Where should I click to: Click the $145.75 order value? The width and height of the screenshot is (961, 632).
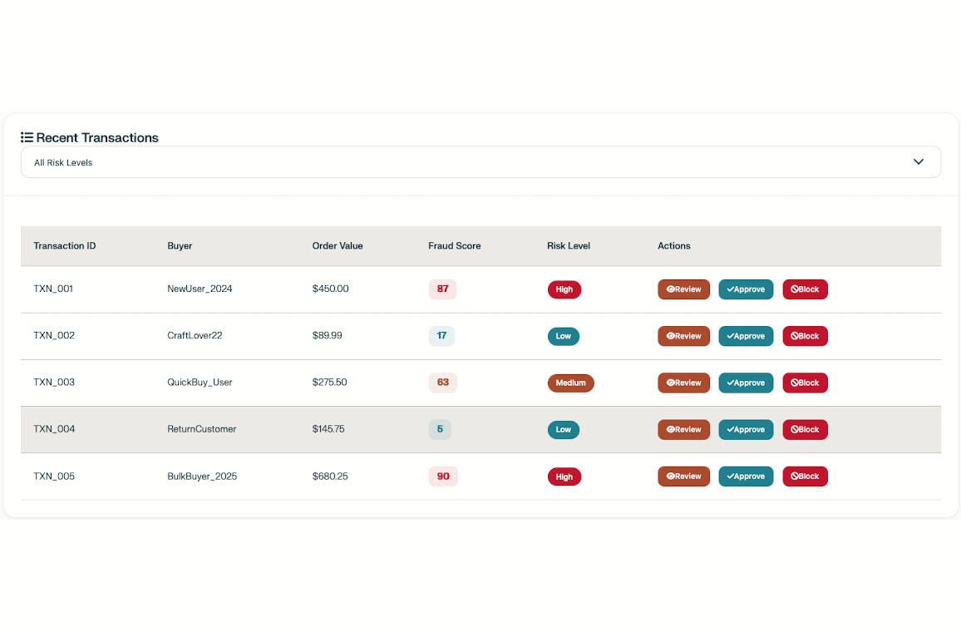[x=328, y=429]
